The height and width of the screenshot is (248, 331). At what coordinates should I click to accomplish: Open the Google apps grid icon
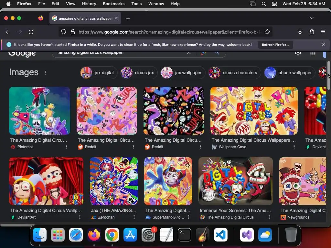313,53
